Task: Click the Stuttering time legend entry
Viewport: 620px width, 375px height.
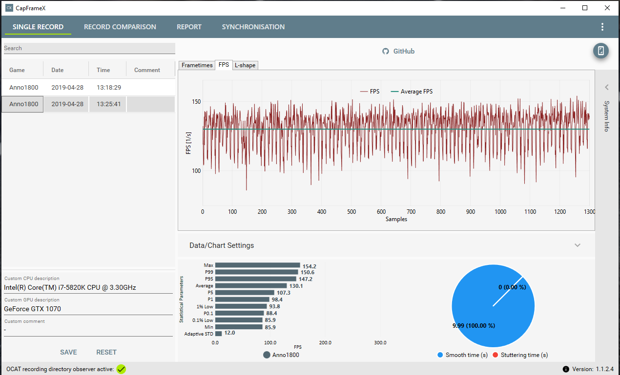Action: point(520,355)
